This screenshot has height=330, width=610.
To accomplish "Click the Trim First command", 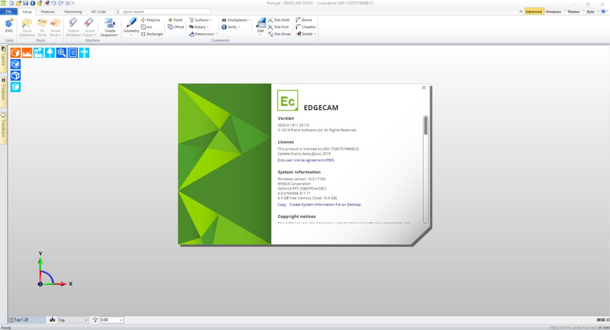I will click(x=278, y=27).
